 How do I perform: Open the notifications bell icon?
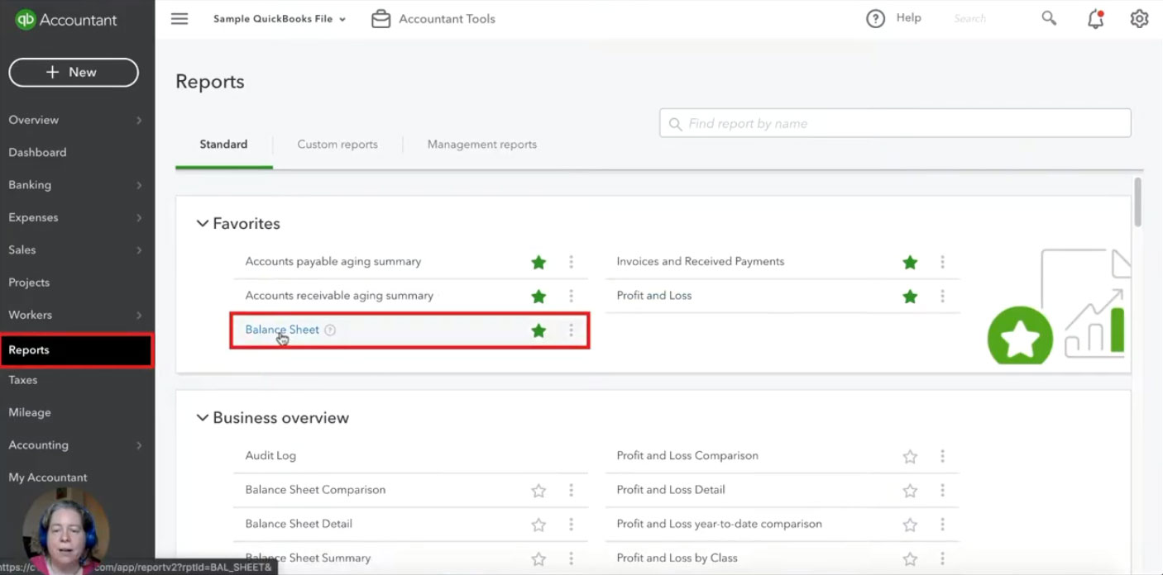click(x=1095, y=19)
